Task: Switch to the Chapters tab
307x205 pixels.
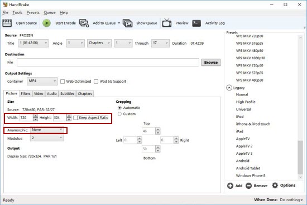Action: [85, 94]
